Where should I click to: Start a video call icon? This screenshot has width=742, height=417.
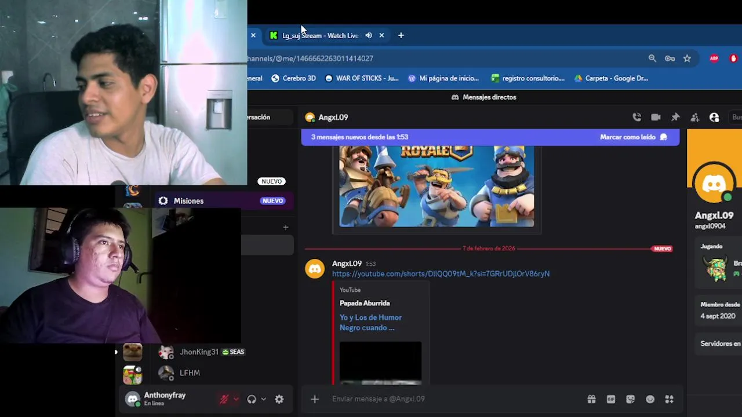point(656,117)
